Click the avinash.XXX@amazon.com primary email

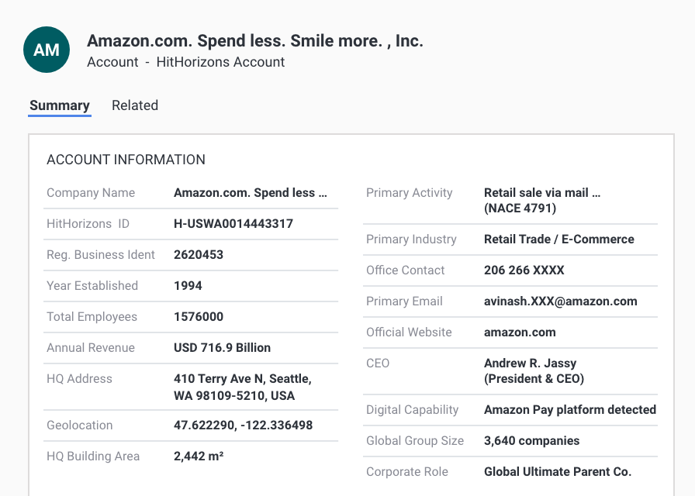click(560, 301)
